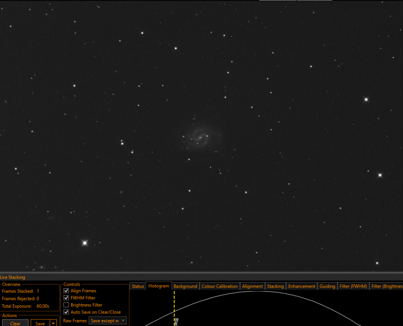Switch to the Alignment tab
This screenshot has width=403, height=326.
click(252, 286)
